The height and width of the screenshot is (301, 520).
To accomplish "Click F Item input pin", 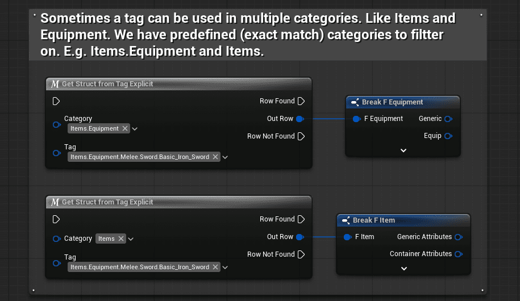I will point(348,237).
